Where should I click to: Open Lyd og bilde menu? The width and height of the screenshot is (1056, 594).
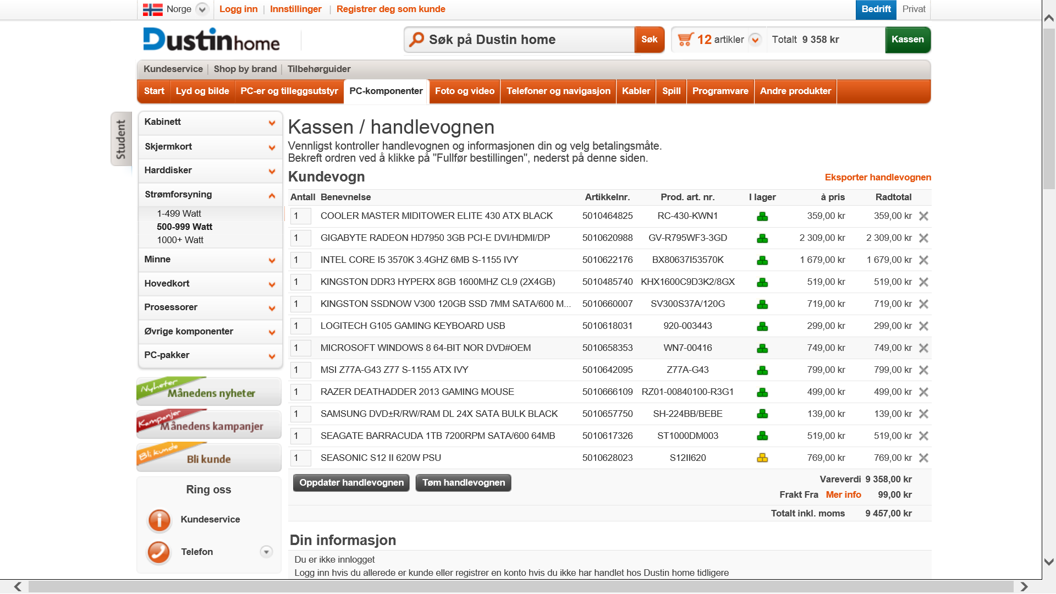pyautogui.click(x=202, y=91)
